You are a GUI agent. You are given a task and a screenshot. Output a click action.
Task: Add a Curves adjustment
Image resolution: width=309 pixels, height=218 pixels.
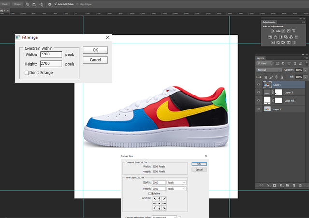283,31
